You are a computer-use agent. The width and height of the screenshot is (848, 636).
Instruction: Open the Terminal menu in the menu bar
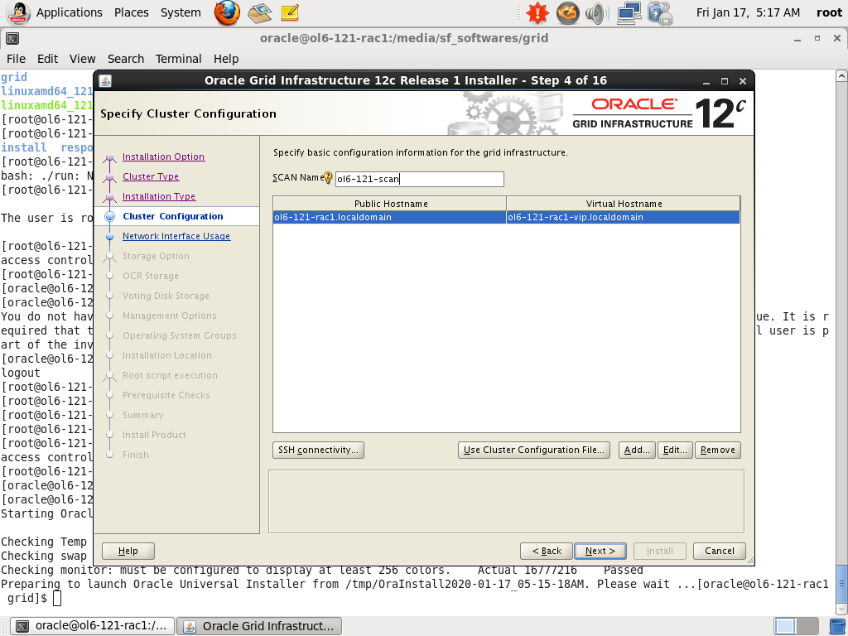click(x=179, y=59)
